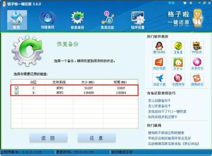Open the 首页 home icon
212x156 pixels.
coord(17,20)
